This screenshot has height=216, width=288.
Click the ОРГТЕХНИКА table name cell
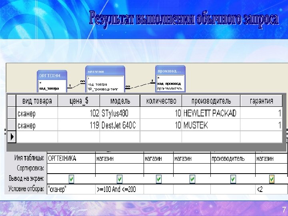[x=71, y=158]
